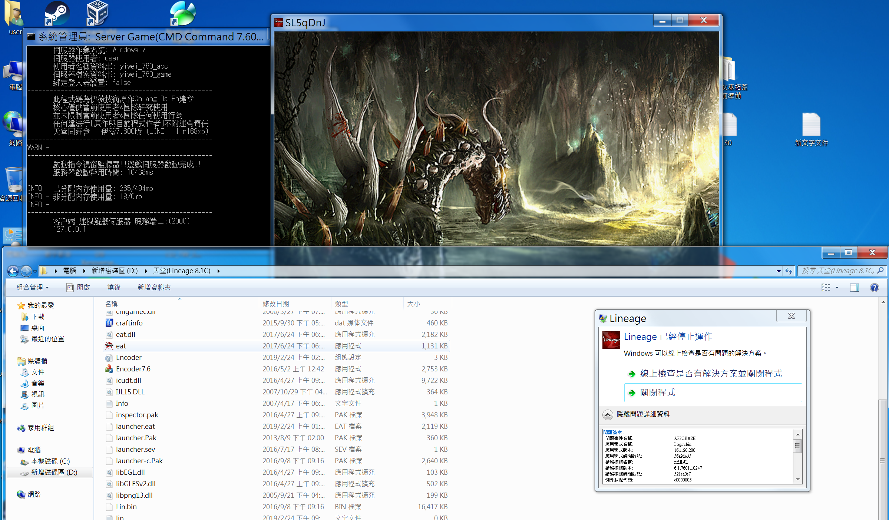889x520 pixels.
Task: Select 家用群組 in the navigation pane
Action: click(x=41, y=428)
